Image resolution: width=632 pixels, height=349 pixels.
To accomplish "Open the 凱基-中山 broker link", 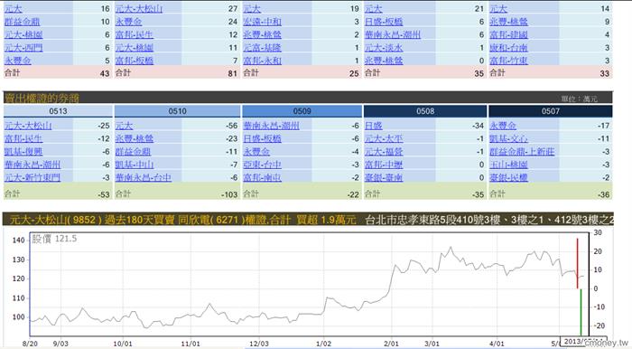I will (135, 165).
